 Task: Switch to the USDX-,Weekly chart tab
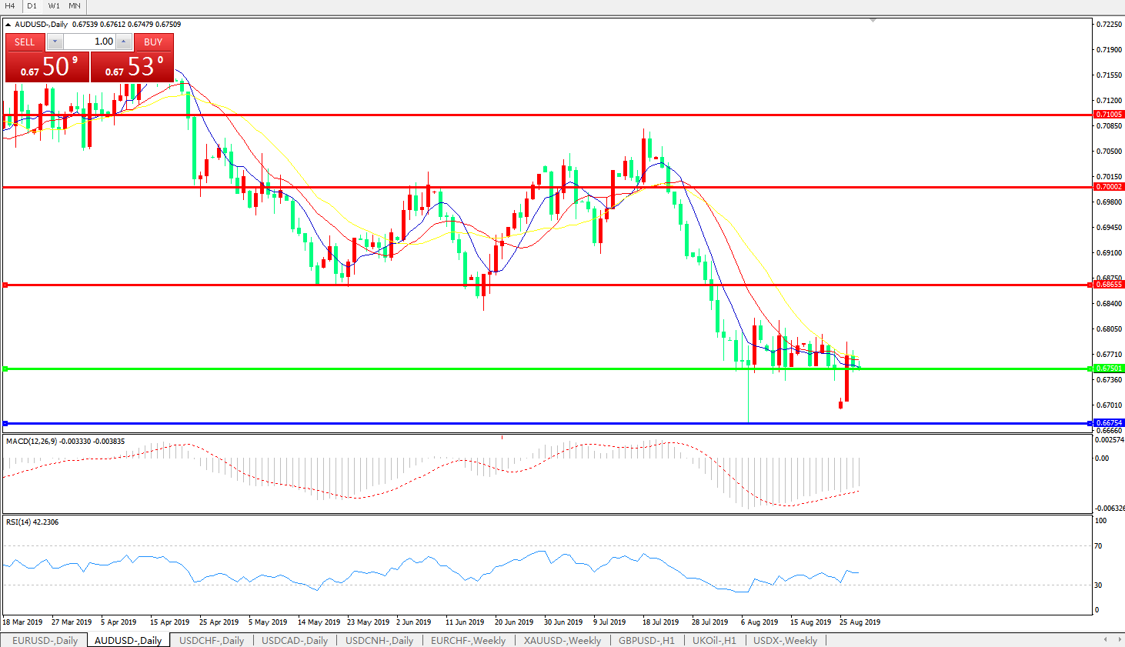(785, 640)
